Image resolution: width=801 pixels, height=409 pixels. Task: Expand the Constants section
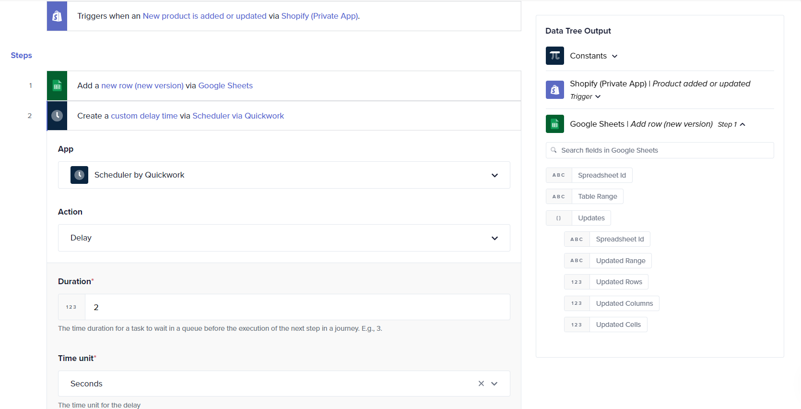(614, 56)
